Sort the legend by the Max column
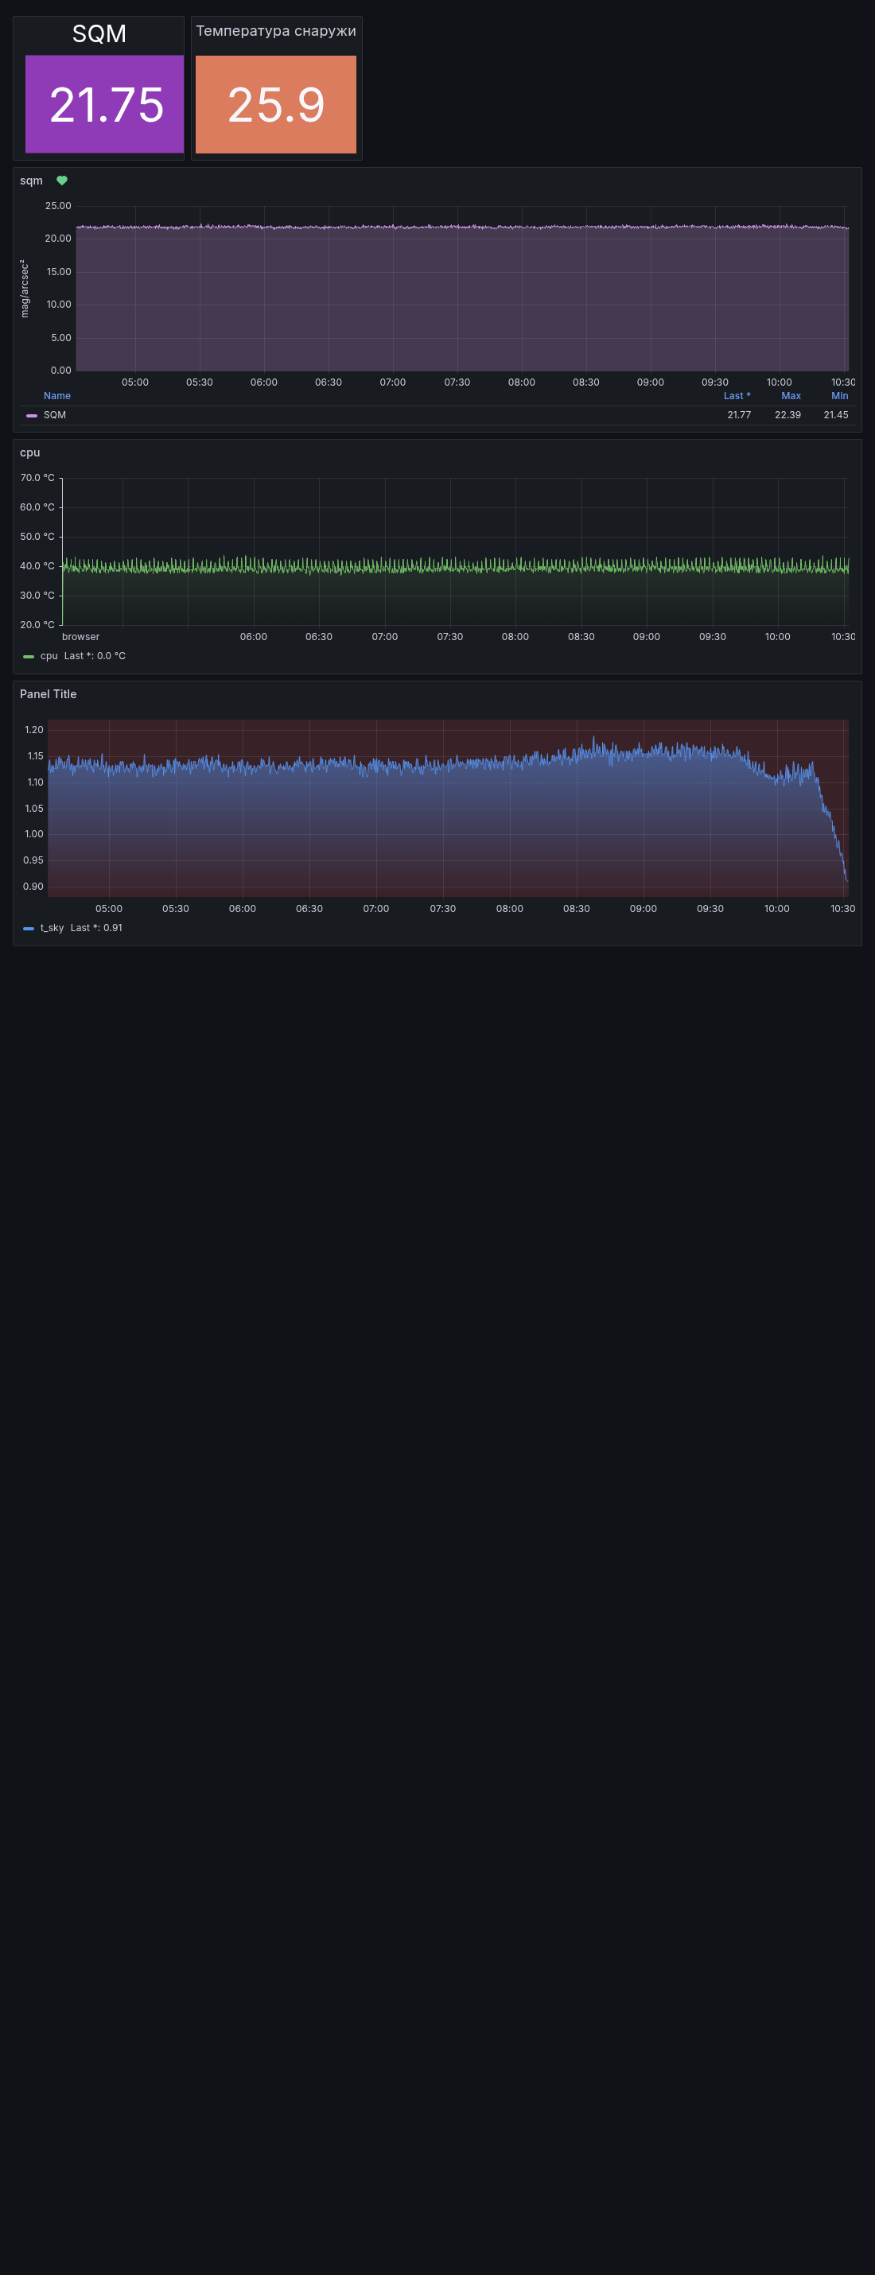 (790, 396)
